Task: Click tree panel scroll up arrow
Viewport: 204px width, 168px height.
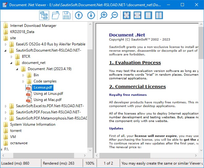Action: [90, 24]
